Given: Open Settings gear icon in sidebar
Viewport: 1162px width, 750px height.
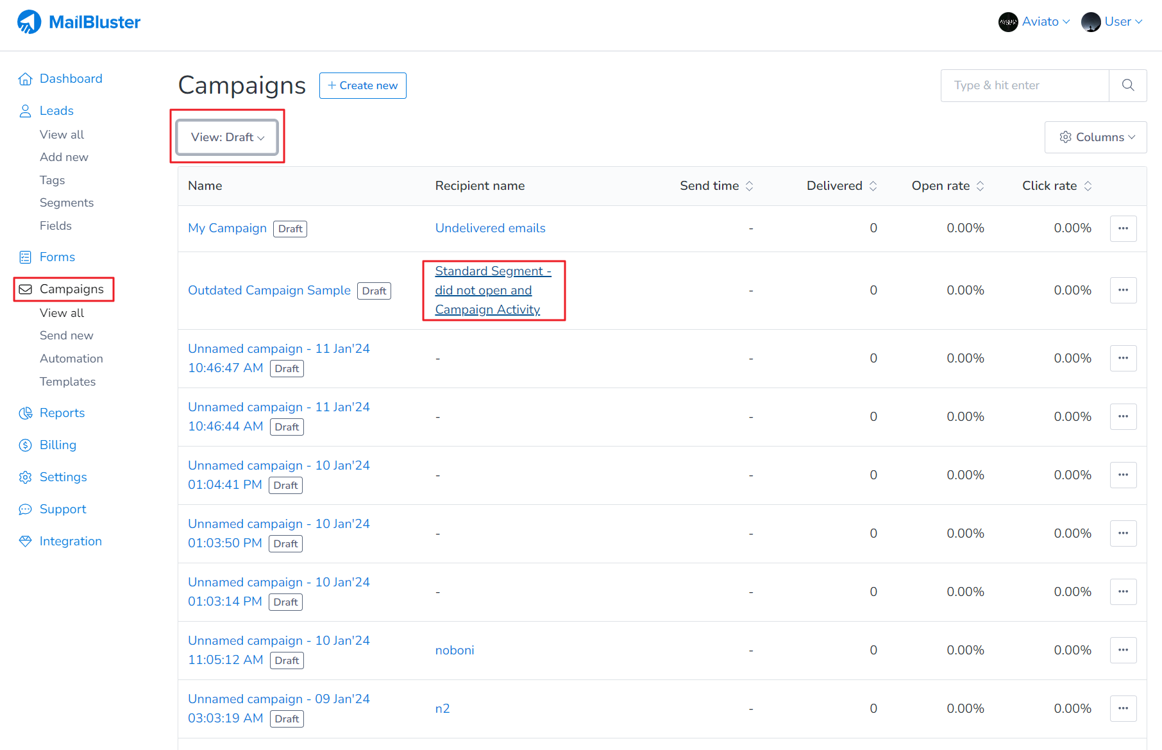Looking at the screenshot, I should click(25, 477).
